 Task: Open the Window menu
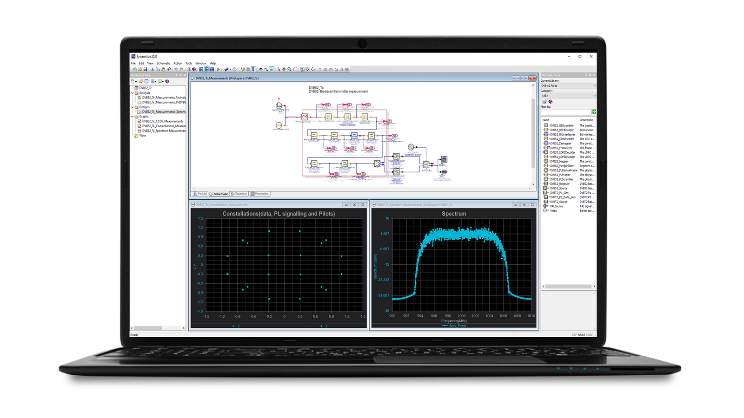pos(201,63)
